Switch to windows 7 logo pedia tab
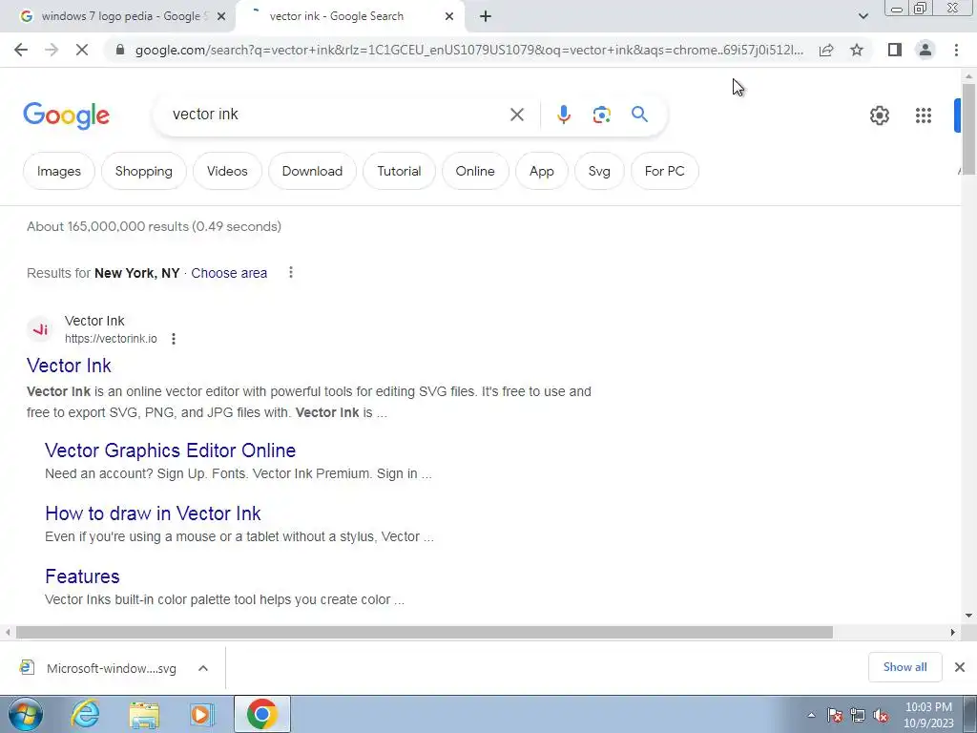Screen dimensions: 977x733 [117, 16]
